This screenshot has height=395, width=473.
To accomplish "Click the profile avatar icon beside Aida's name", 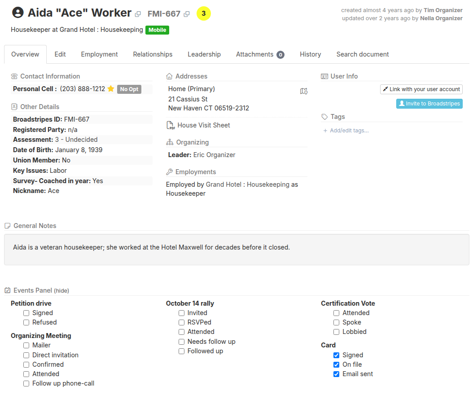I will [x=18, y=13].
